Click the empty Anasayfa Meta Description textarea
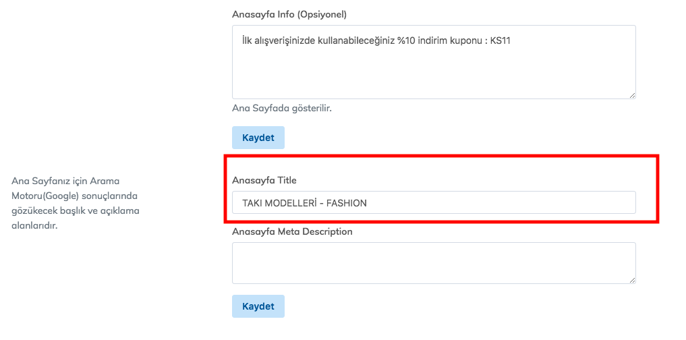686x340 pixels. (433, 262)
